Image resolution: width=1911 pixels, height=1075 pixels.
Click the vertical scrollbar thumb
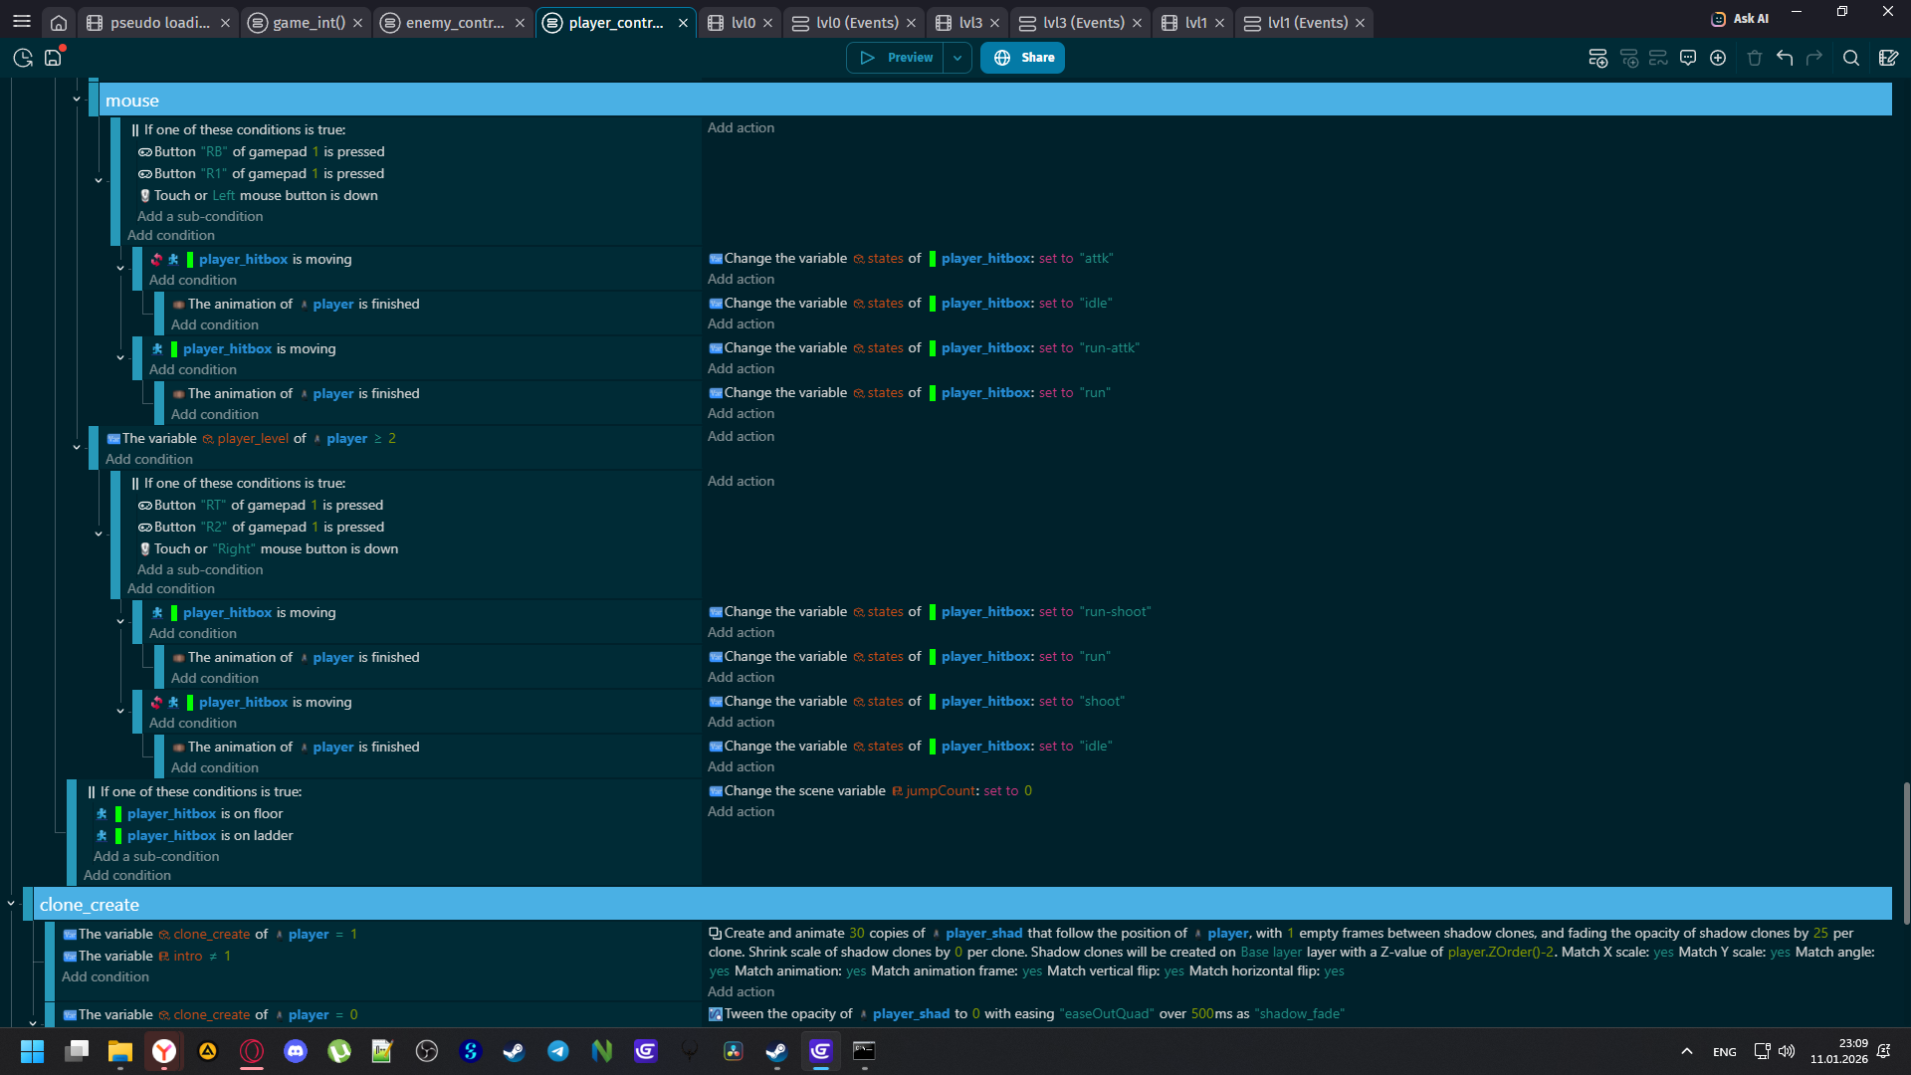1906,851
